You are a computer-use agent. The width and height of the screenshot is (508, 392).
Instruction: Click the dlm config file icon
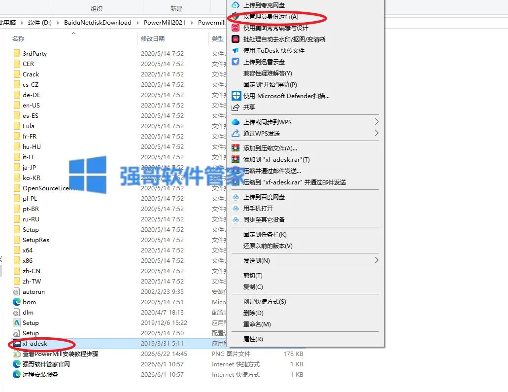(x=16, y=312)
